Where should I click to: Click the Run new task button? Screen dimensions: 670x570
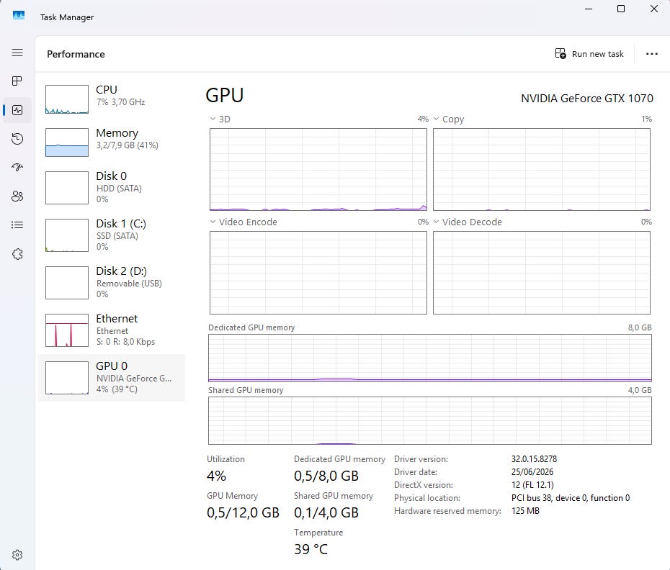click(589, 54)
